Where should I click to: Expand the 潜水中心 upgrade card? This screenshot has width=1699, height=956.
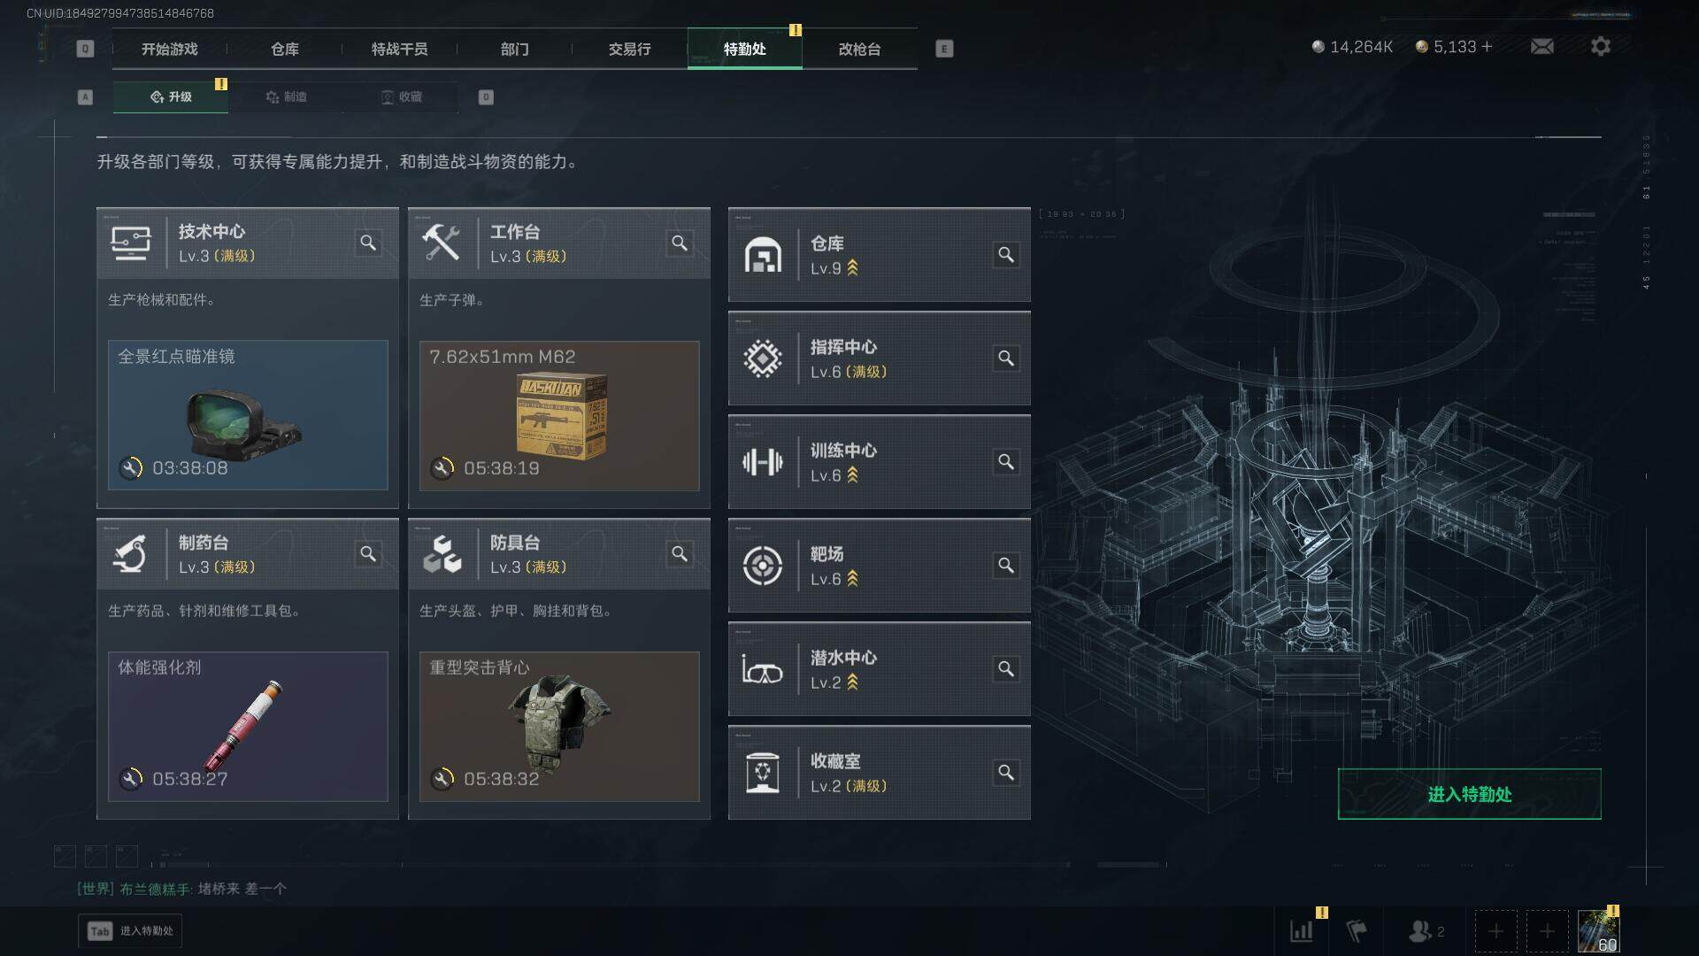(879, 669)
